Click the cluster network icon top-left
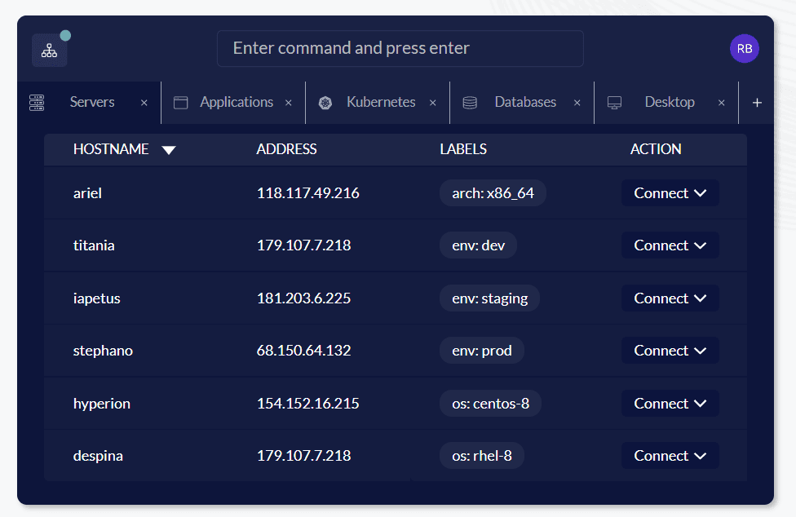 pos(49,51)
